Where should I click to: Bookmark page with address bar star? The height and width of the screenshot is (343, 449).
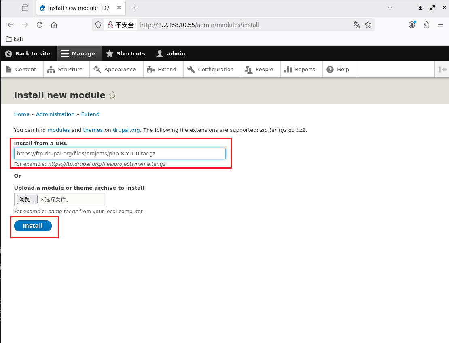(368, 25)
